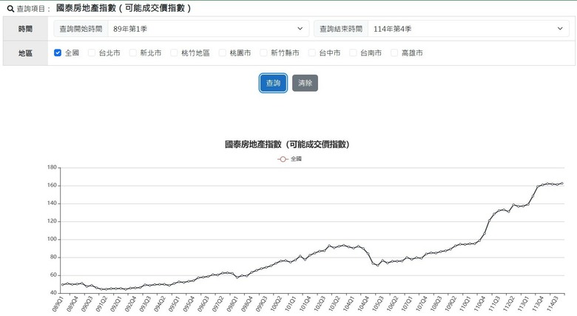Click the 089Q1 x-axis label
This screenshot has width=577, height=316.
58,304
